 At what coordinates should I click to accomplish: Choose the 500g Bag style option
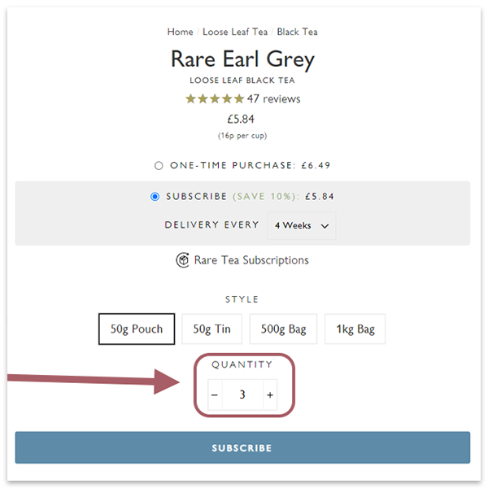pos(283,329)
